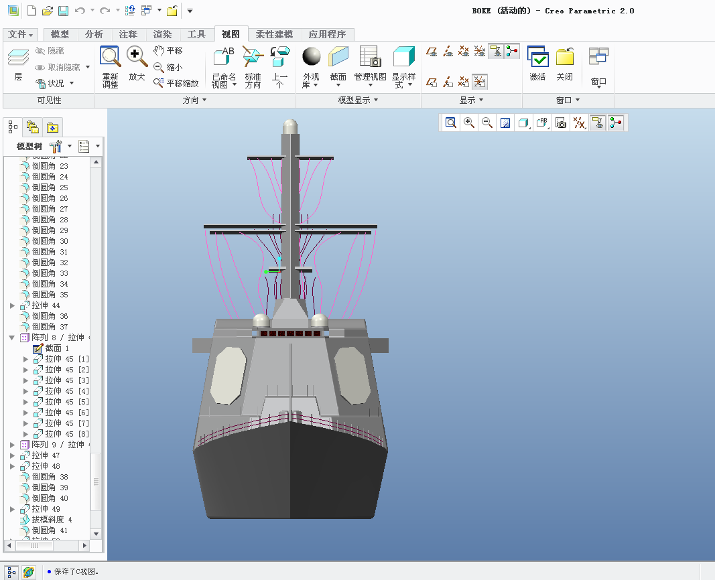Click the in-graphics Refit icon
This screenshot has height=580, width=715.
(450, 123)
